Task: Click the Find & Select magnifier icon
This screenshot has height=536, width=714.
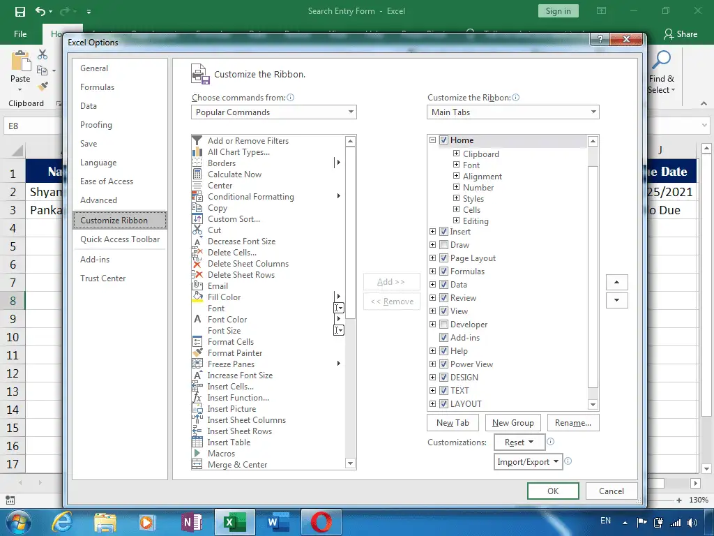Action: (x=661, y=61)
